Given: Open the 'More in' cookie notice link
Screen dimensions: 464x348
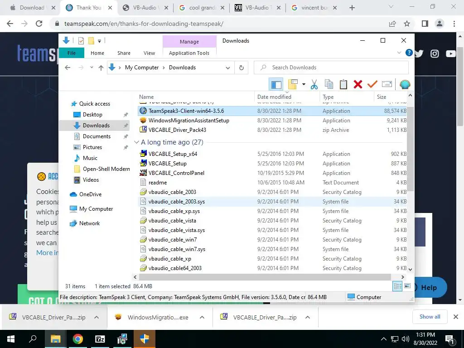Looking at the screenshot, I should pyautogui.click(x=47, y=253).
